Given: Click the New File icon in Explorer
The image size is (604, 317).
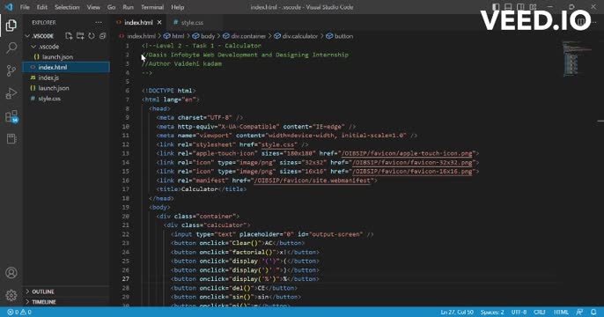Looking at the screenshot, I should (x=69, y=36).
